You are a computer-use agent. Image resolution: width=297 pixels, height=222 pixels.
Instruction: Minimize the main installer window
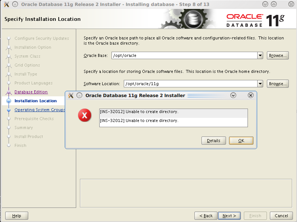(265, 4)
